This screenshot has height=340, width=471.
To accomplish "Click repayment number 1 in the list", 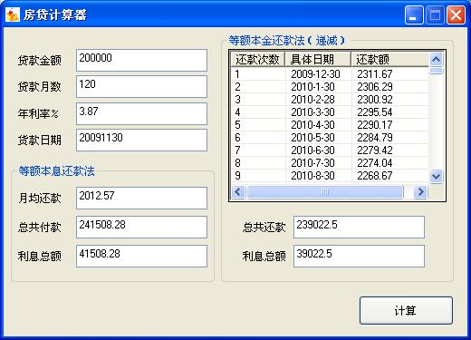I will [x=237, y=74].
